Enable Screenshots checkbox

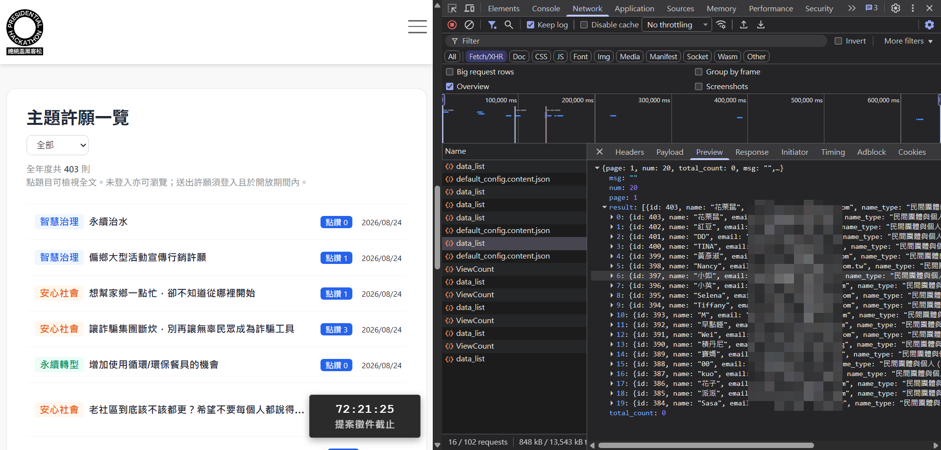(698, 87)
